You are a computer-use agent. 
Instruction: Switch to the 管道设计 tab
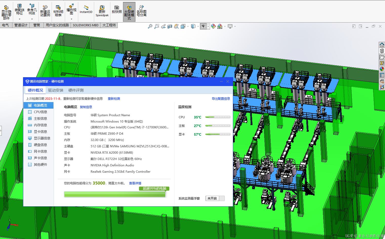pyautogui.click(x=21, y=25)
